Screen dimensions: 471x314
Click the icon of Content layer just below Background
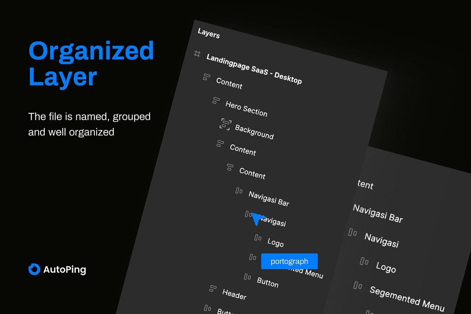(220, 143)
